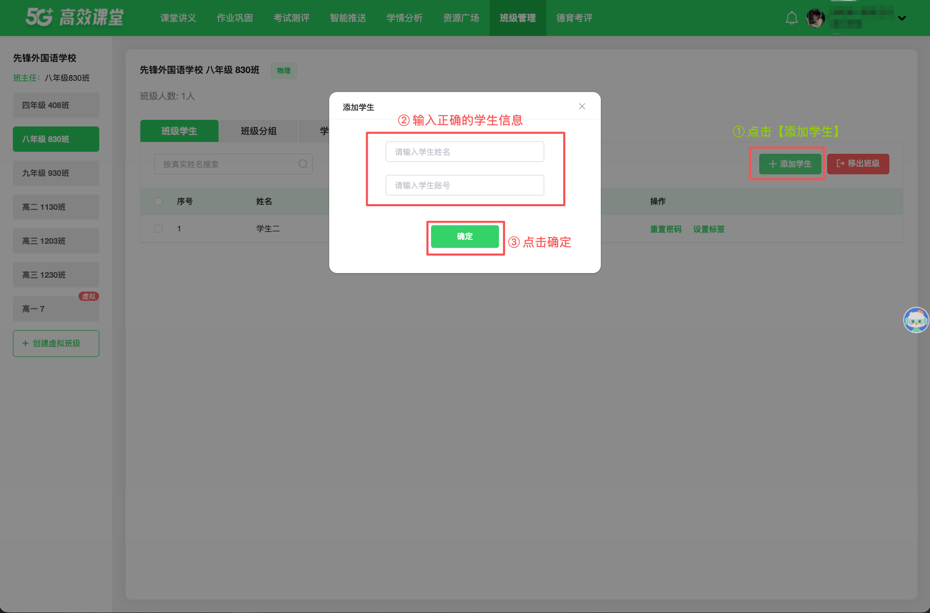
Task: Click the 按真实姓名搜索 search box
Action: pos(234,164)
